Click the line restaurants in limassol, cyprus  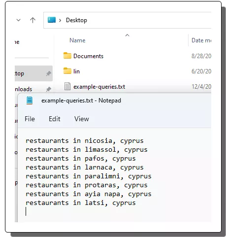(x=87, y=150)
